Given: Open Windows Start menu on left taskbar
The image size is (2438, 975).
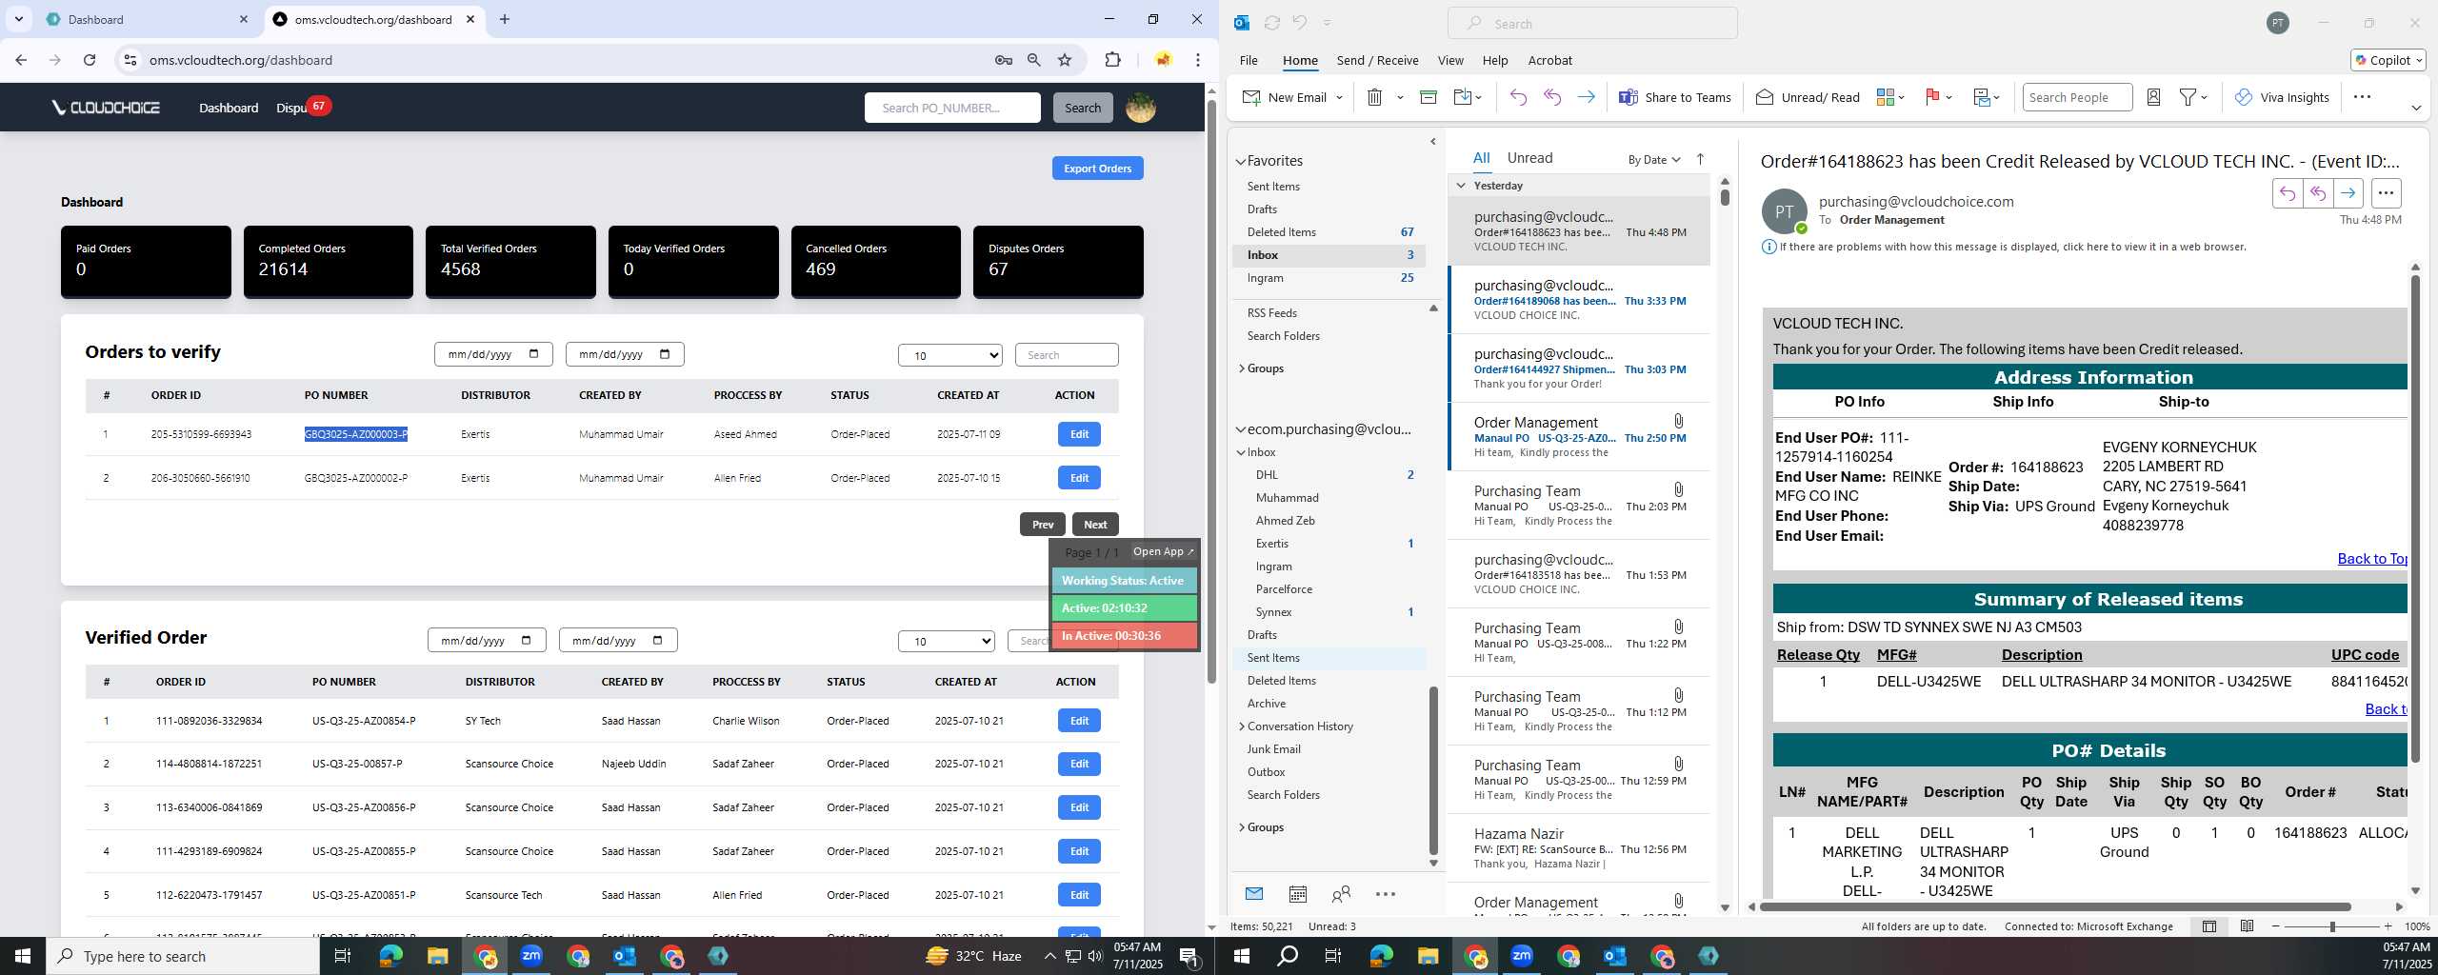Looking at the screenshot, I should click(23, 956).
